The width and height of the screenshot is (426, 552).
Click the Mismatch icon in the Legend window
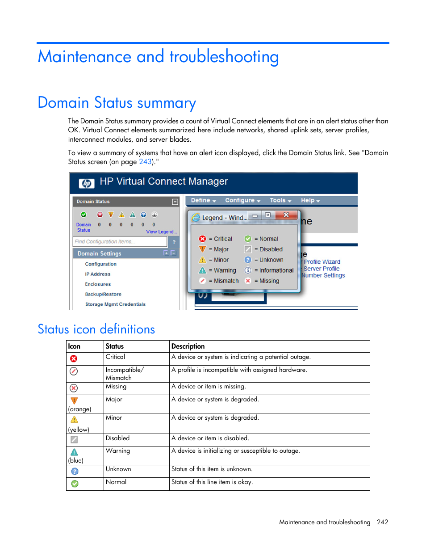pyautogui.click(x=202, y=281)
